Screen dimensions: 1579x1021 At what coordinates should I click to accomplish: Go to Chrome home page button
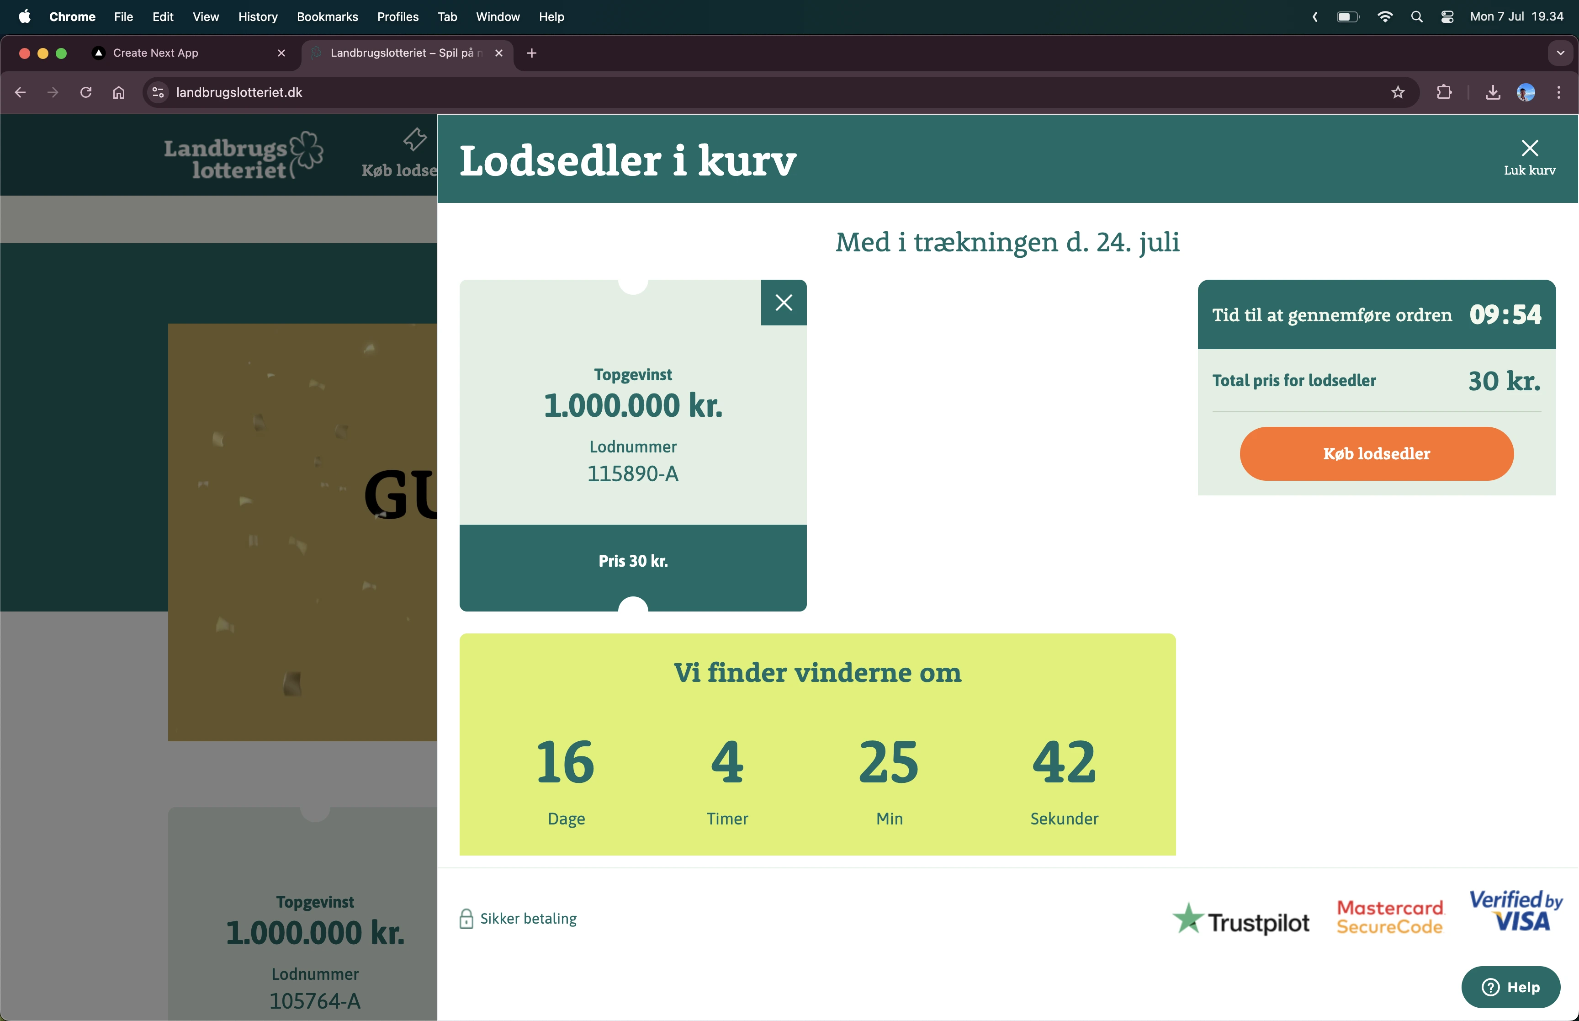[119, 92]
